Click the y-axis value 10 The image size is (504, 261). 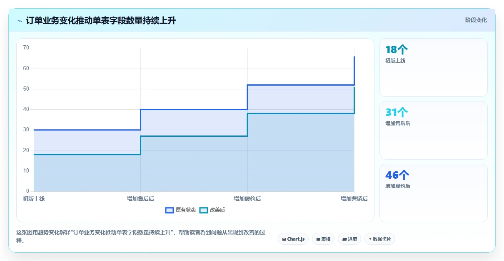[26, 171]
